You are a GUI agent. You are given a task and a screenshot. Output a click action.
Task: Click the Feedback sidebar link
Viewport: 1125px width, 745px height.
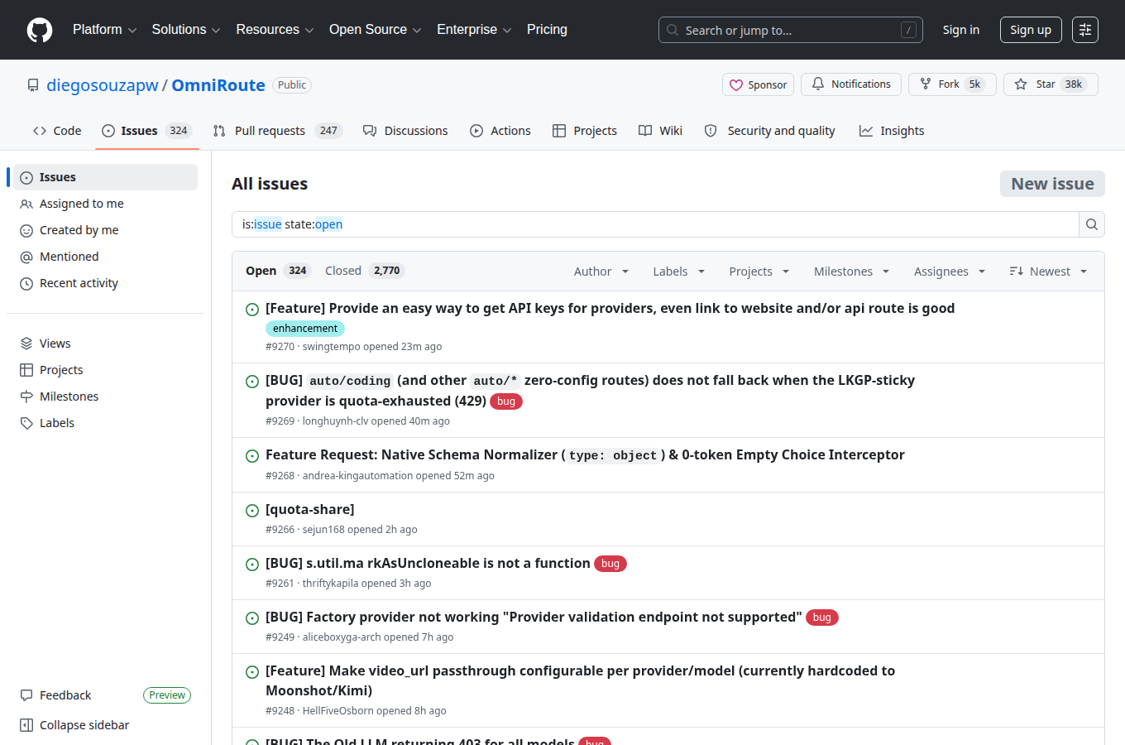tap(65, 695)
